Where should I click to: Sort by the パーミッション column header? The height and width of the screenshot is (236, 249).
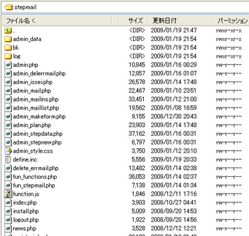coord(231,21)
